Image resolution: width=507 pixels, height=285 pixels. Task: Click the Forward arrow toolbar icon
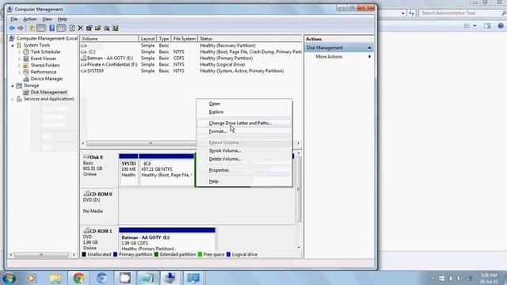pyautogui.click(x=21, y=28)
